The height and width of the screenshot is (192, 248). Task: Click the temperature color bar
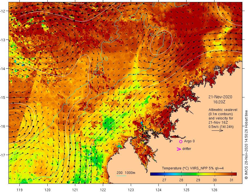point(193,174)
